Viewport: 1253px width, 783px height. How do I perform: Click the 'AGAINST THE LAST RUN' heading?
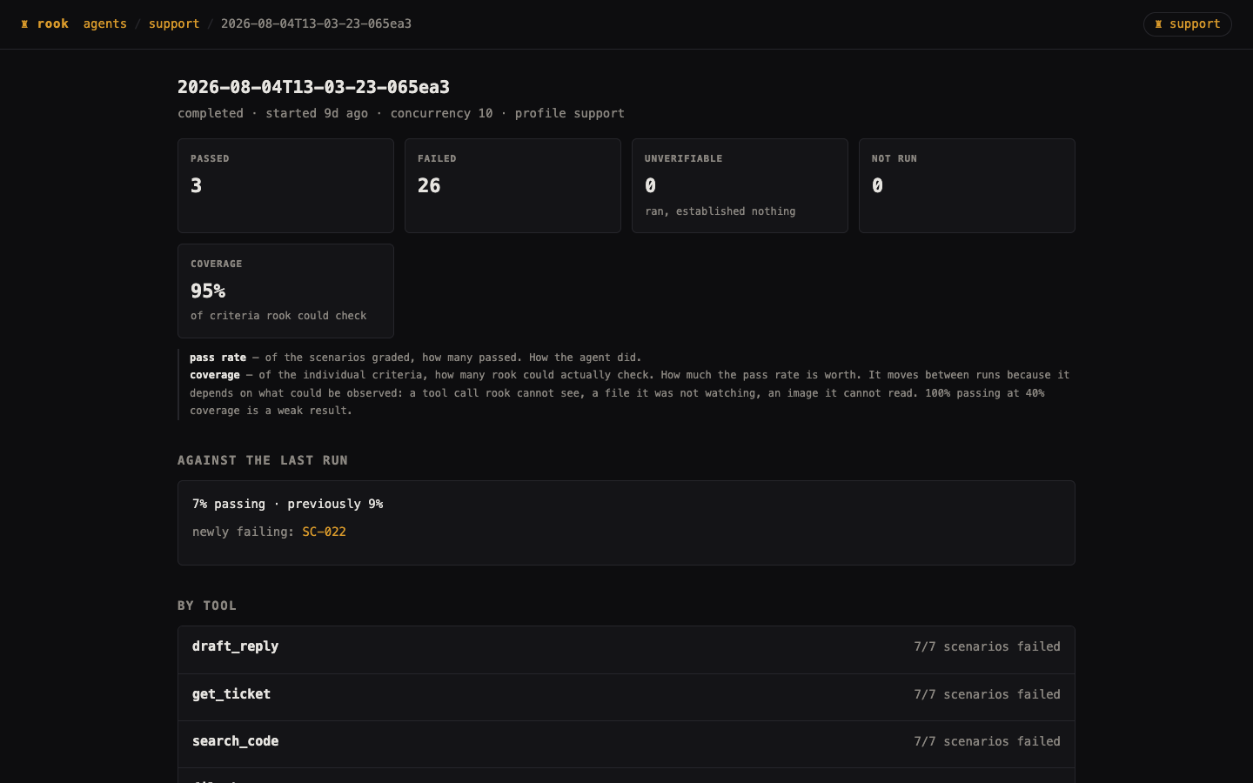pyautogui.click(x=263, y=460)
